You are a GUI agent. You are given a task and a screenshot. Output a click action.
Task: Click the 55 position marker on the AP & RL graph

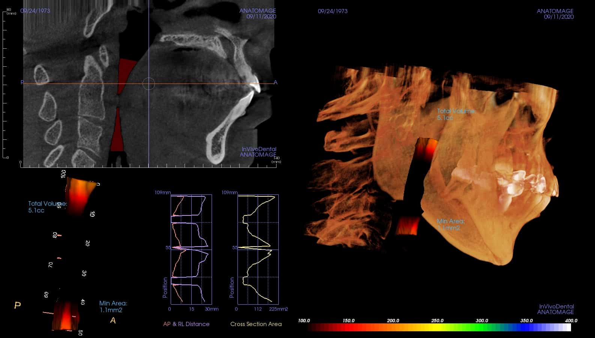(168, 248)
